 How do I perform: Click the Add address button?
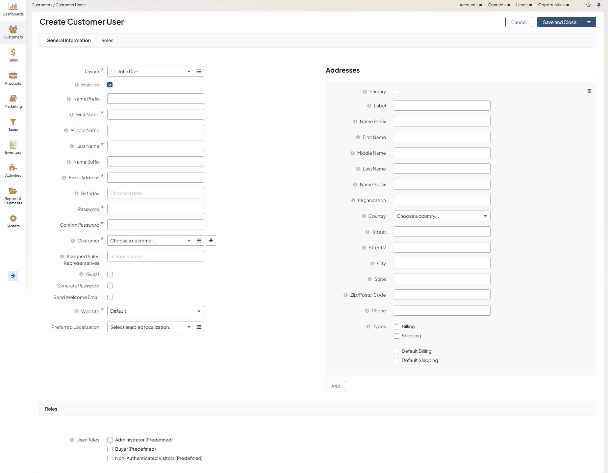[336, 386]
